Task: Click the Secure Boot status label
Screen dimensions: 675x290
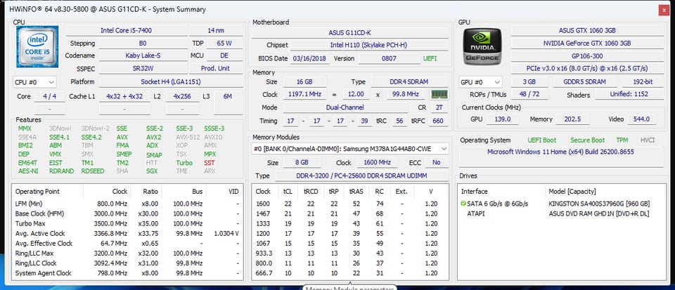Action: [587, 140]
